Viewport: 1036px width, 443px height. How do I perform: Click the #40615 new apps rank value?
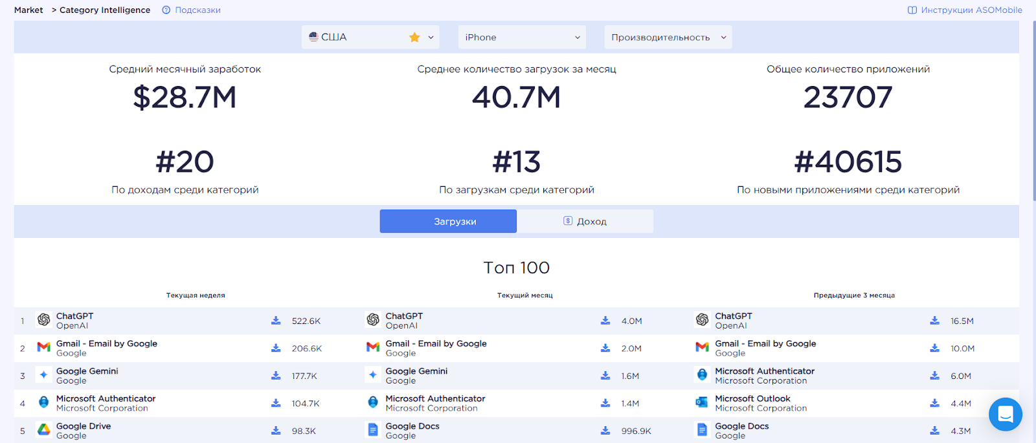click(848, 162)
